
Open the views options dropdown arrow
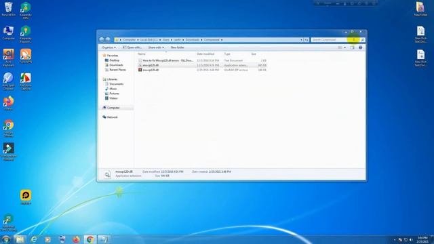click(344, 47)
